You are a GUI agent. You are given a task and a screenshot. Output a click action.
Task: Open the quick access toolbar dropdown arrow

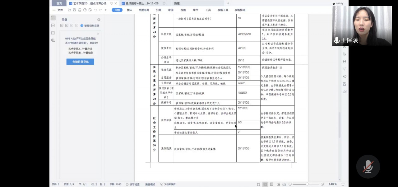click(106, 10)
